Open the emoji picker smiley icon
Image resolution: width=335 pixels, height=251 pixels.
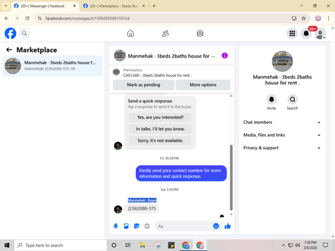pos(216,226)
